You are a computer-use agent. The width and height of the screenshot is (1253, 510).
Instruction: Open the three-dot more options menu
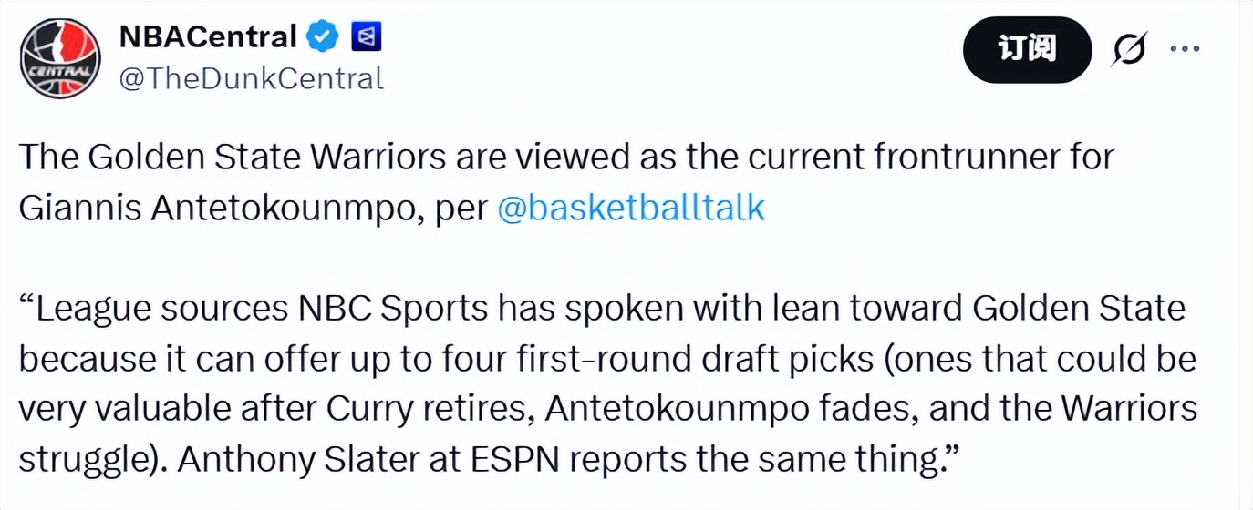1185,49
